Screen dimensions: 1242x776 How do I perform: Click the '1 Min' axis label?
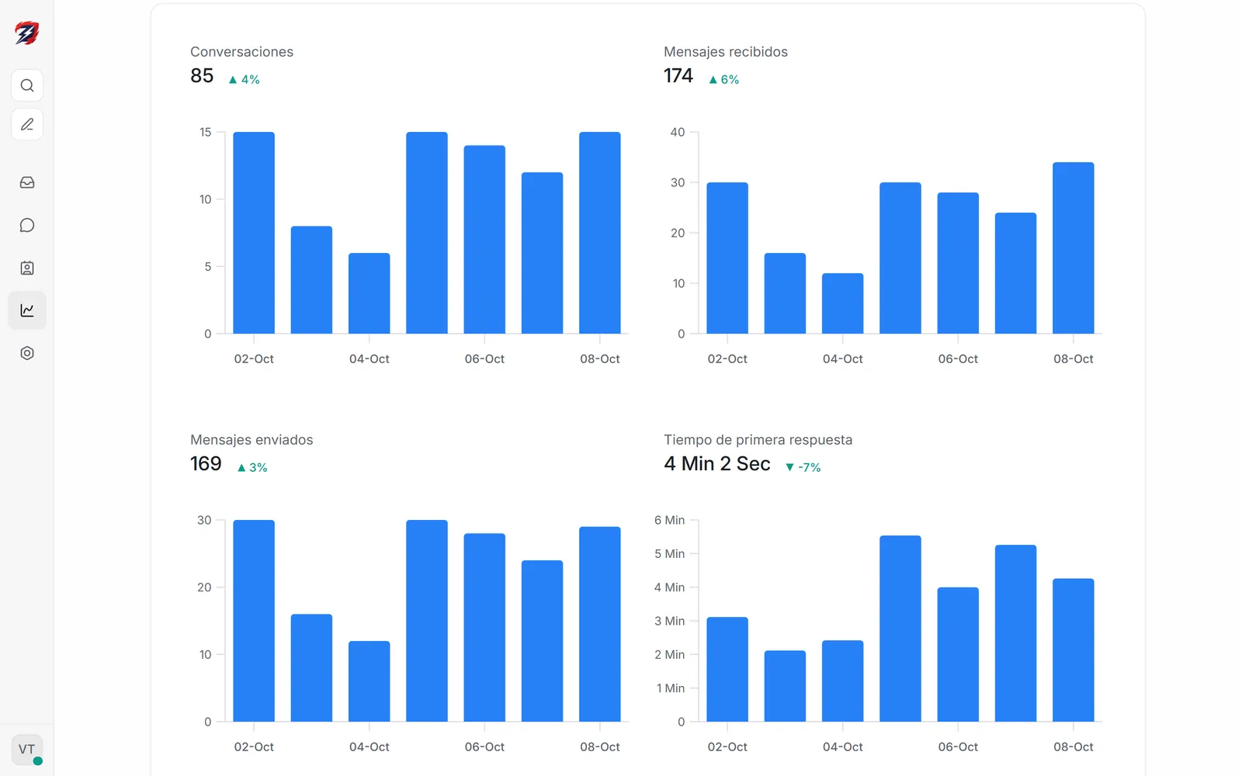pos(671,688)
